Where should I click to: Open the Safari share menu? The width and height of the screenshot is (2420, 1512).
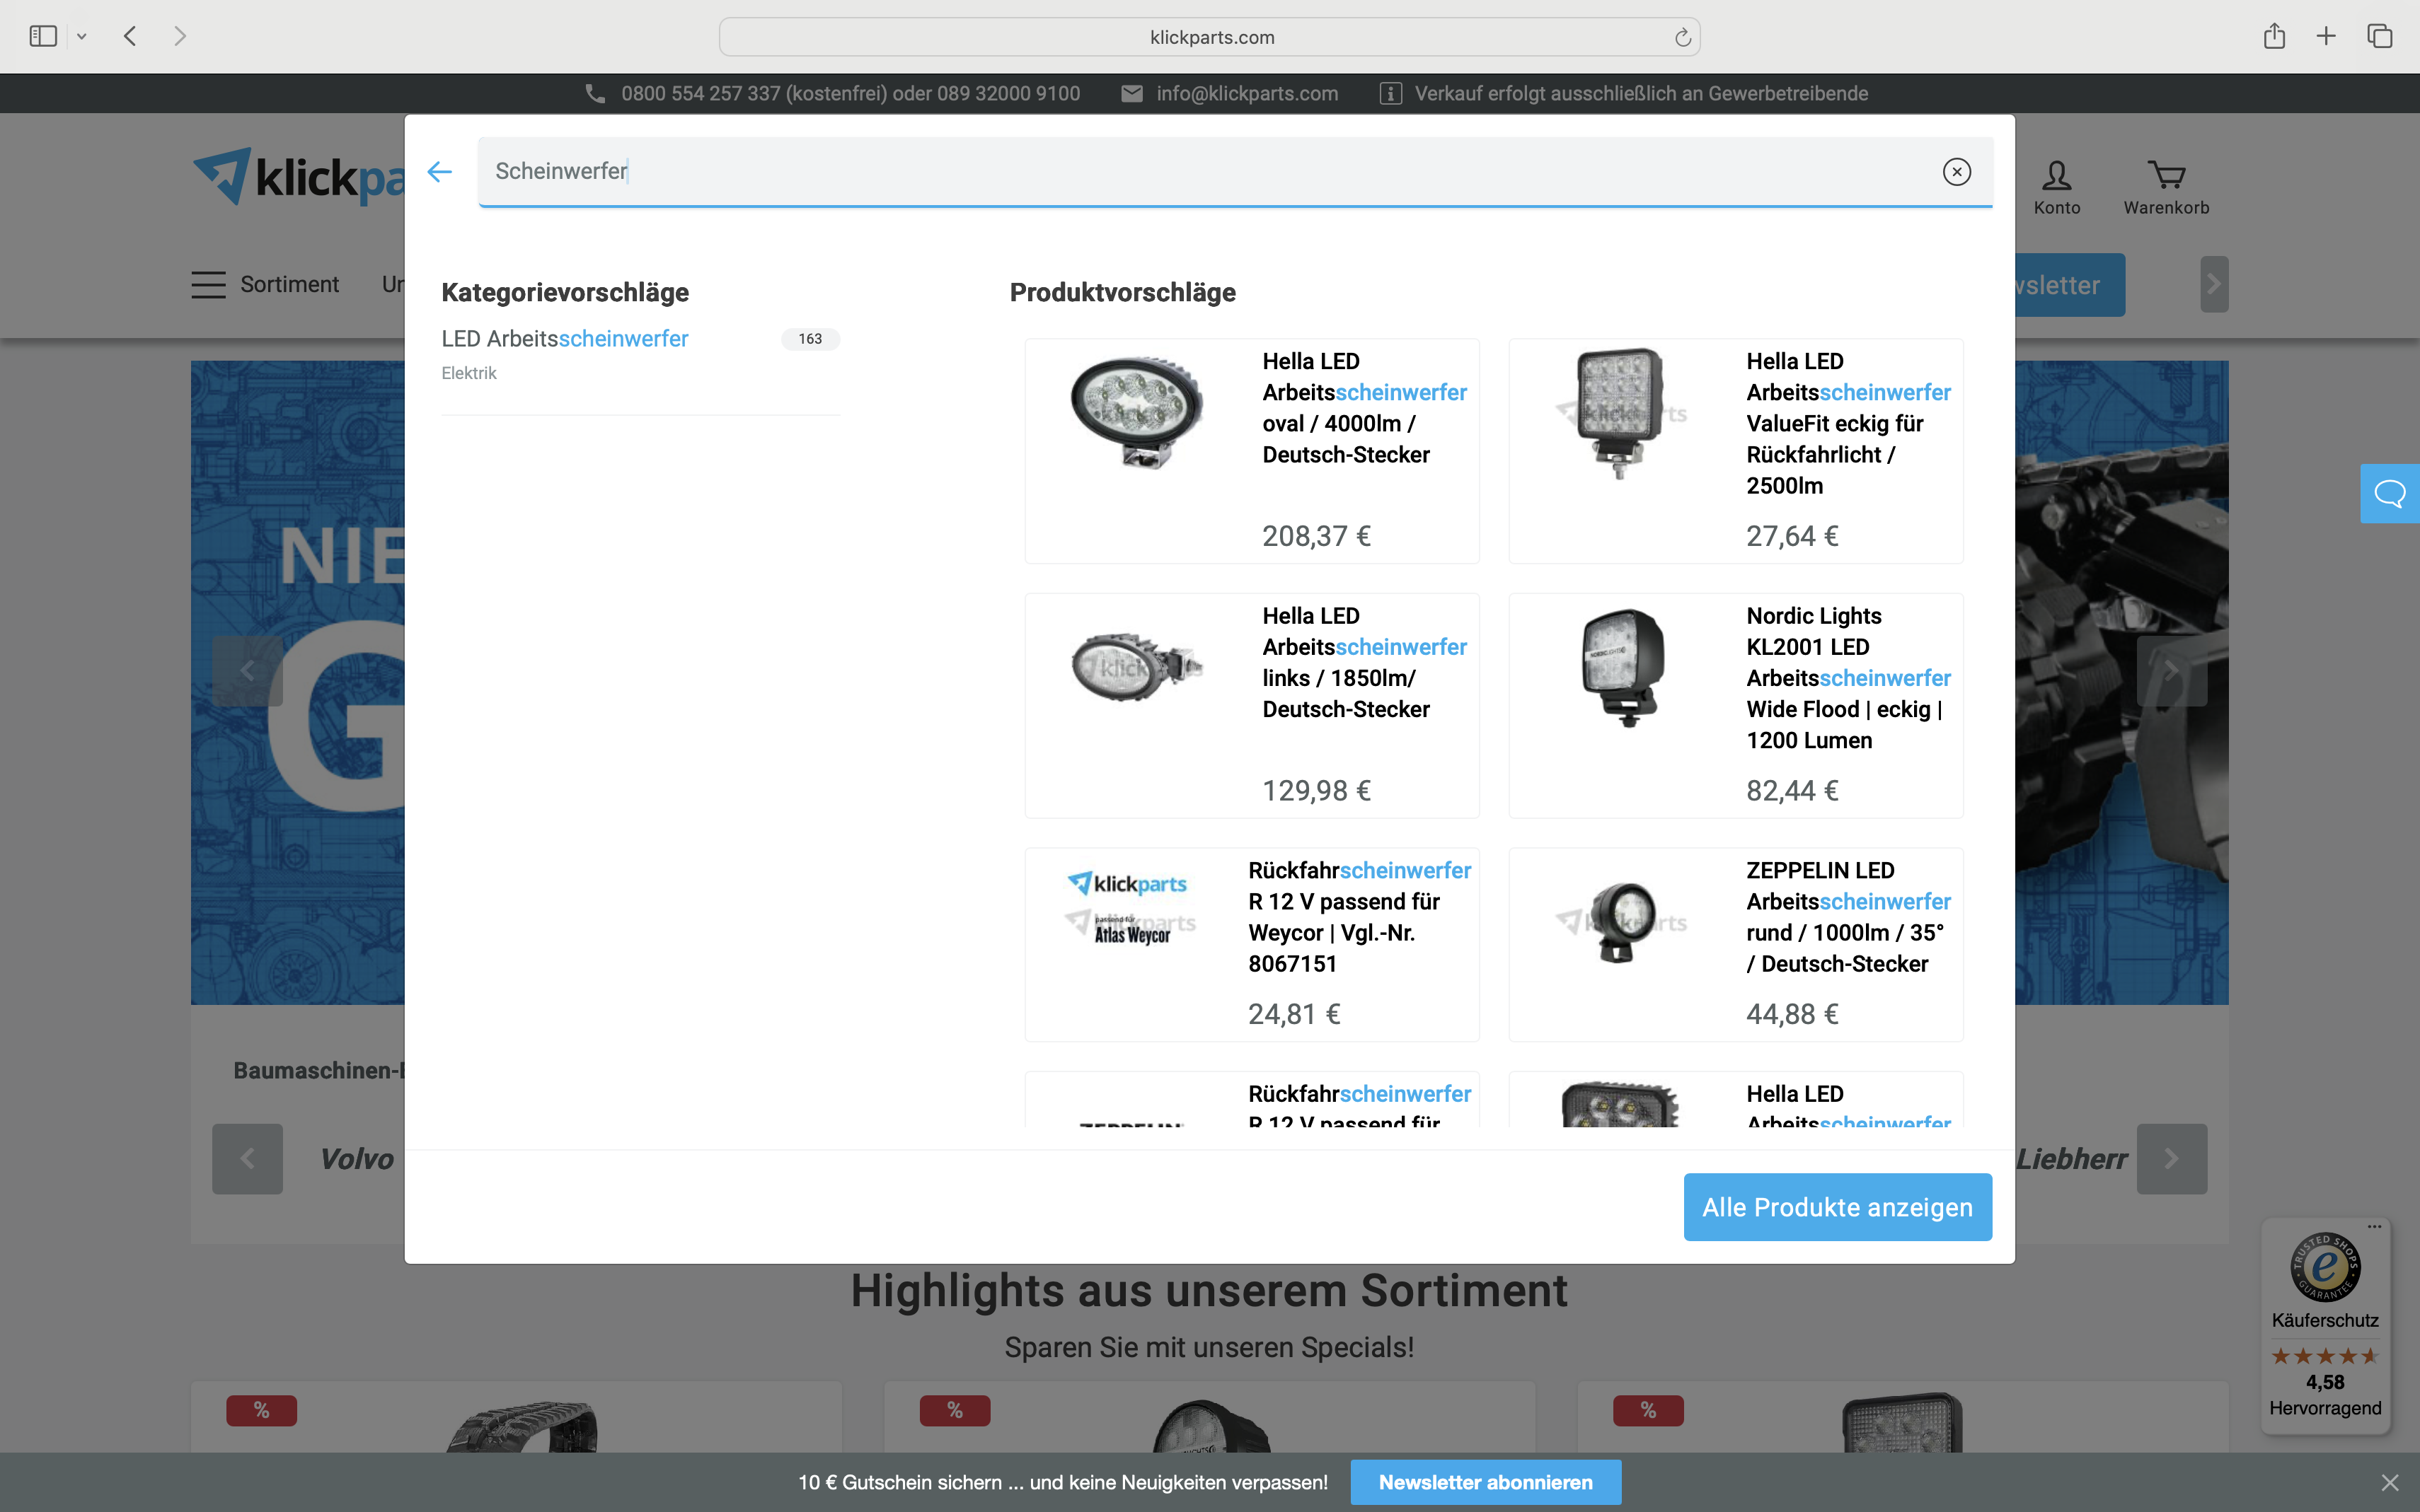coord(2274,36)
